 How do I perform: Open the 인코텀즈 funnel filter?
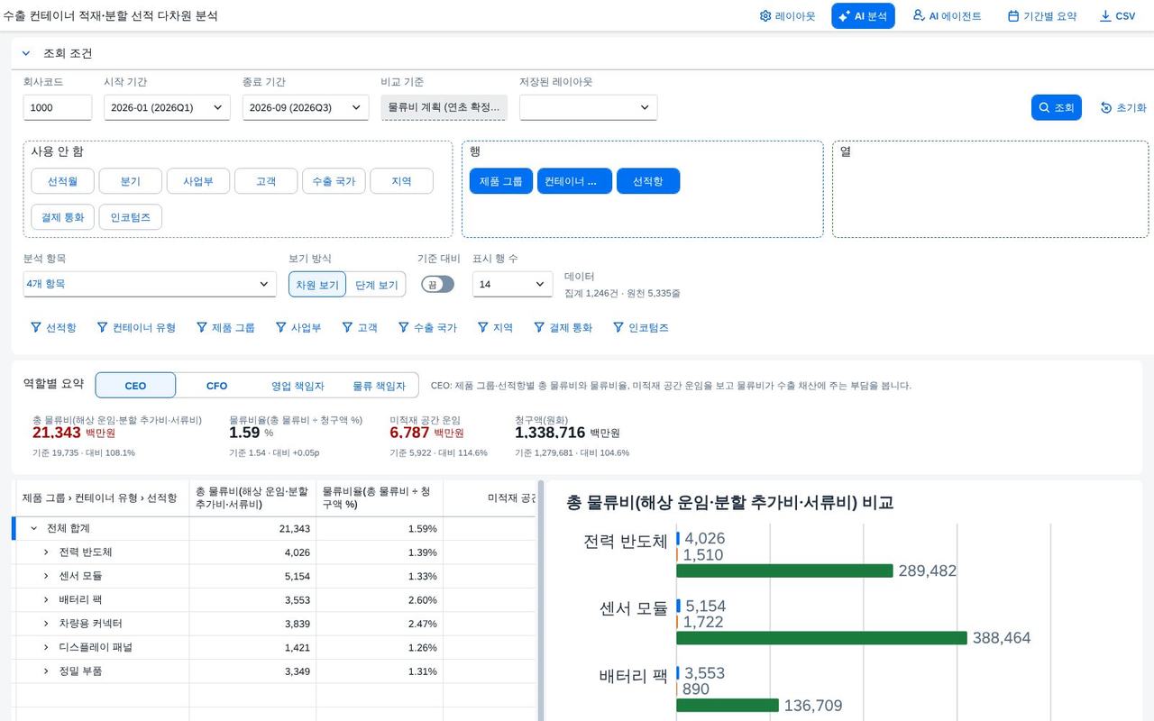point(641,328)
